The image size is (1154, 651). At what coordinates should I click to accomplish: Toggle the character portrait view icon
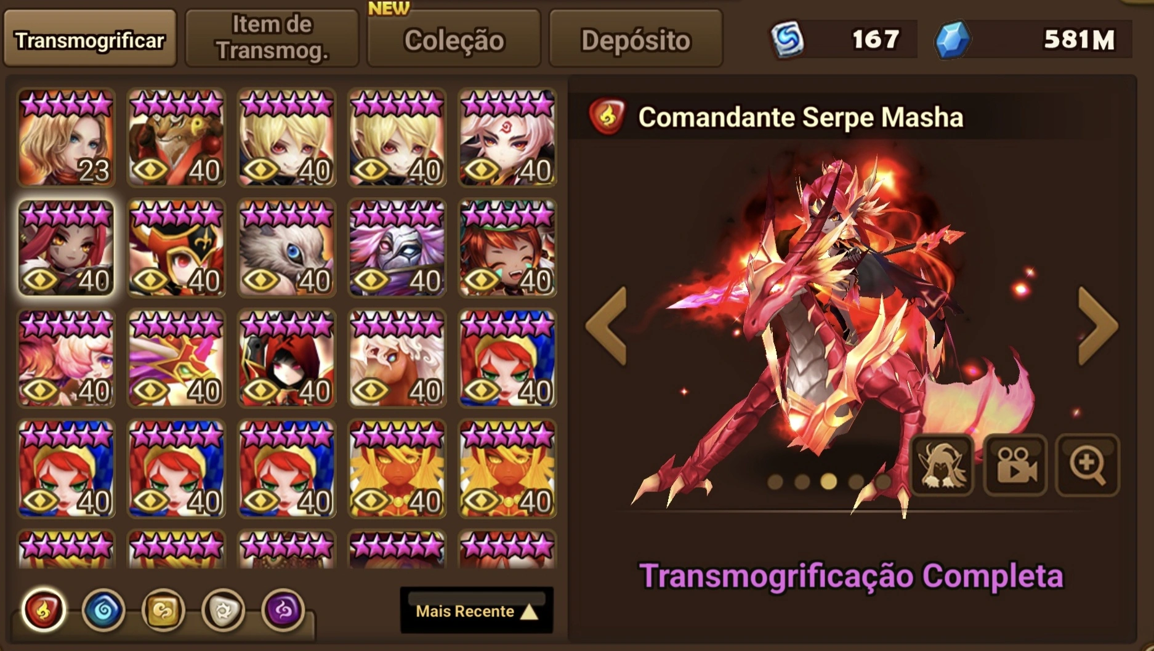tap(942, 465)
